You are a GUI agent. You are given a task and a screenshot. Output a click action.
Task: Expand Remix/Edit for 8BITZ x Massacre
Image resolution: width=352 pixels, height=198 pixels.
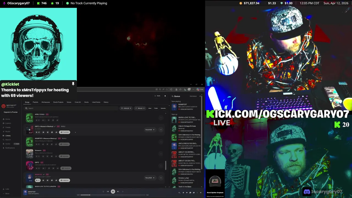coord(150,130)
